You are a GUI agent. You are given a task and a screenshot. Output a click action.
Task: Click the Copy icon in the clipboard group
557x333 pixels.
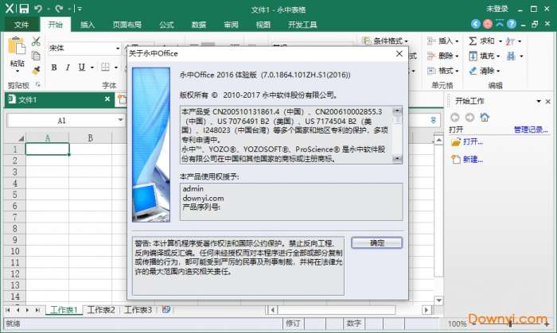[36, 56]
